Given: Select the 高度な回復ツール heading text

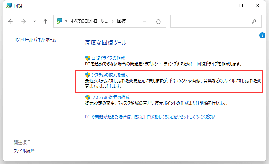Looking at the screenshot, I should (x=105, y=43).
